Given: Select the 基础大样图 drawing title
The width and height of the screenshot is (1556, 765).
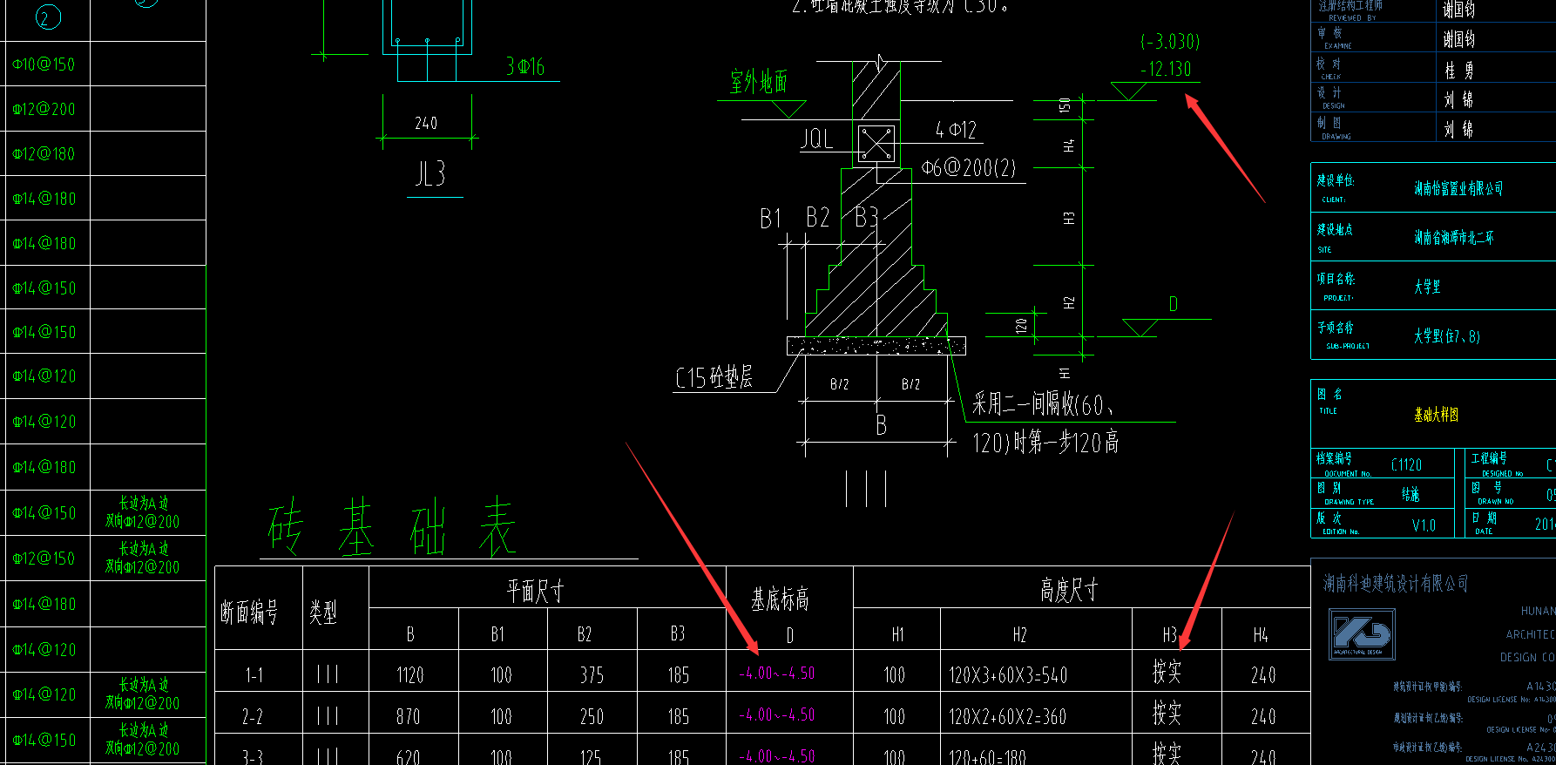Looking at the screenshot, I should coord(1437,415).
